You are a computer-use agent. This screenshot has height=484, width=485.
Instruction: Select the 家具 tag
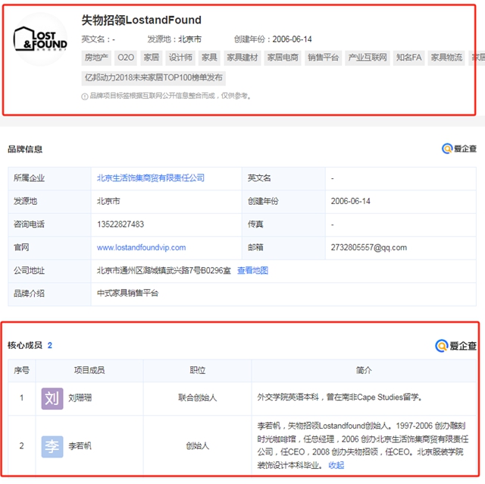209,58
